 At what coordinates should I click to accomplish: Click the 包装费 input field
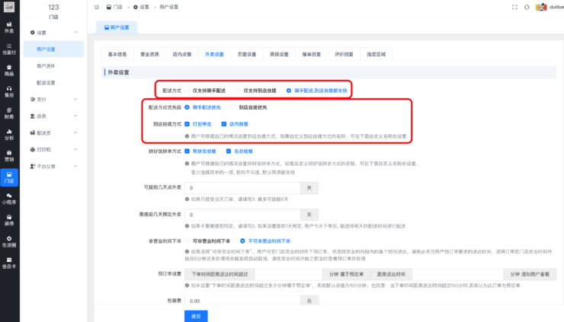[x=244, y=301]
